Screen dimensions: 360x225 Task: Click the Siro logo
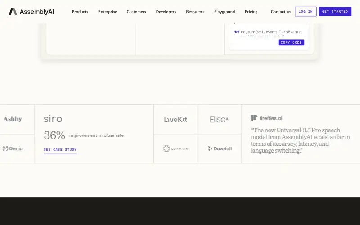pyautogui.click(x=53, y=119)
